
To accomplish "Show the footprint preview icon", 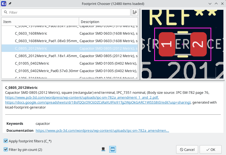I will [x=113, y=149].
